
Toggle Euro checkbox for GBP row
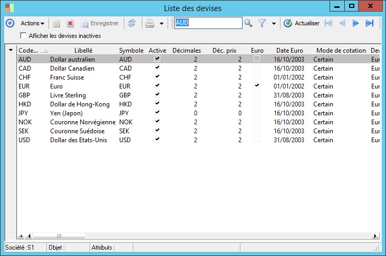pyautogui.click(x=257, y=94)
